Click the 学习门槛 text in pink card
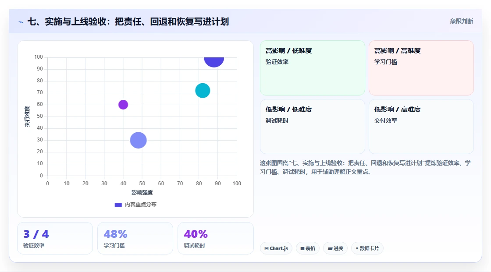The height and width of the screenshot is (272, 491). point(385,62)
